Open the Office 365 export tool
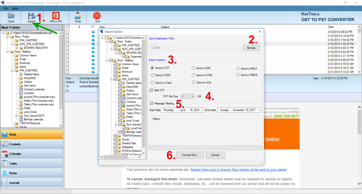Image resolution: width=362 pixels, height=194 pixels. (x=55, y=17)
